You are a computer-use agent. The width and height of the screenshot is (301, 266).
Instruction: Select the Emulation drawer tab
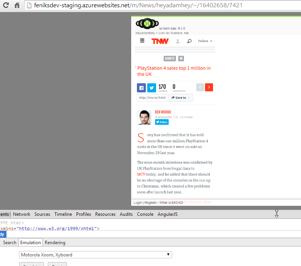point(31,243)
